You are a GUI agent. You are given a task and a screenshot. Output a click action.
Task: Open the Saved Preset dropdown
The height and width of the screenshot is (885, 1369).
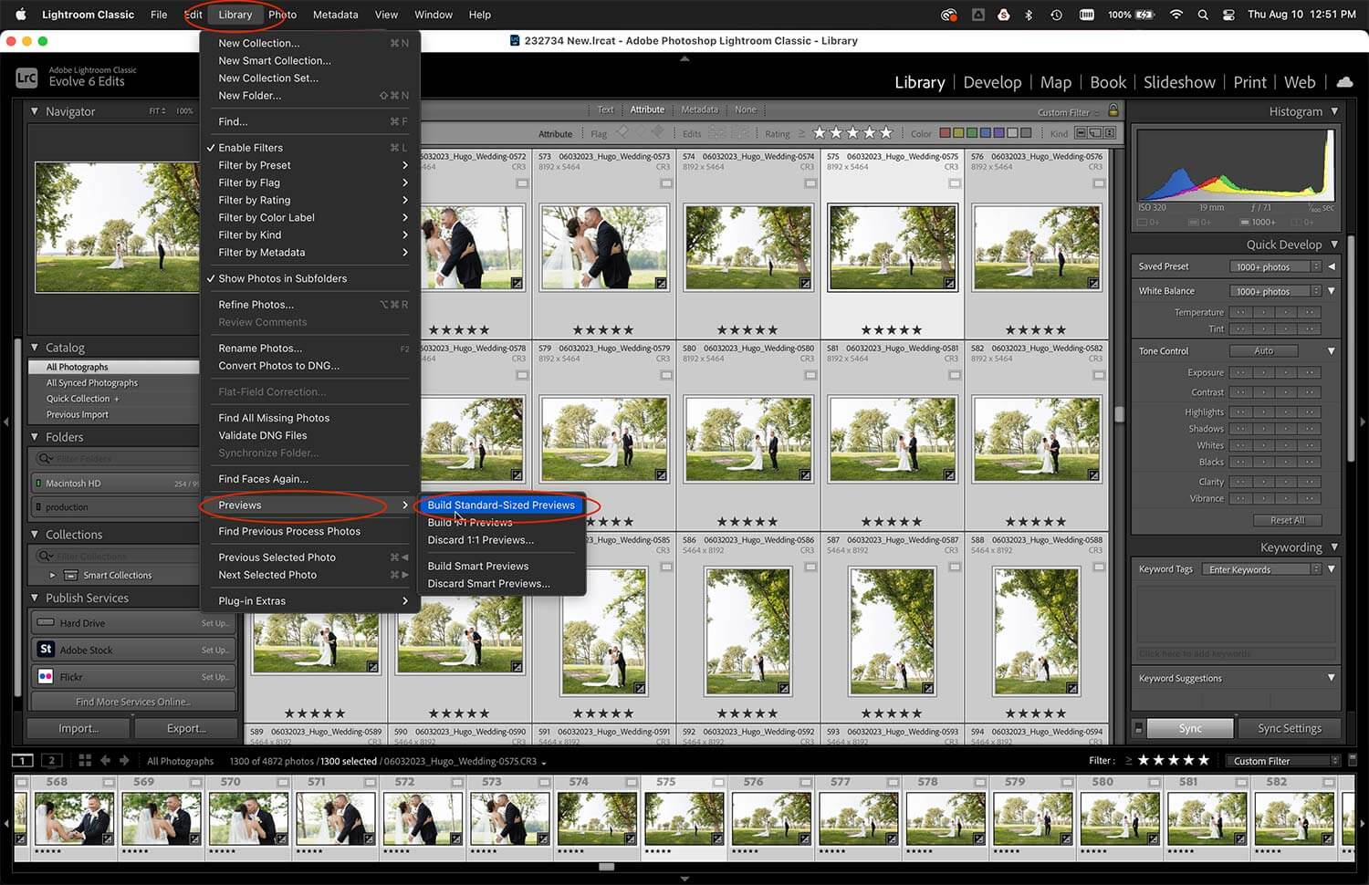(x=1276, y=266)
